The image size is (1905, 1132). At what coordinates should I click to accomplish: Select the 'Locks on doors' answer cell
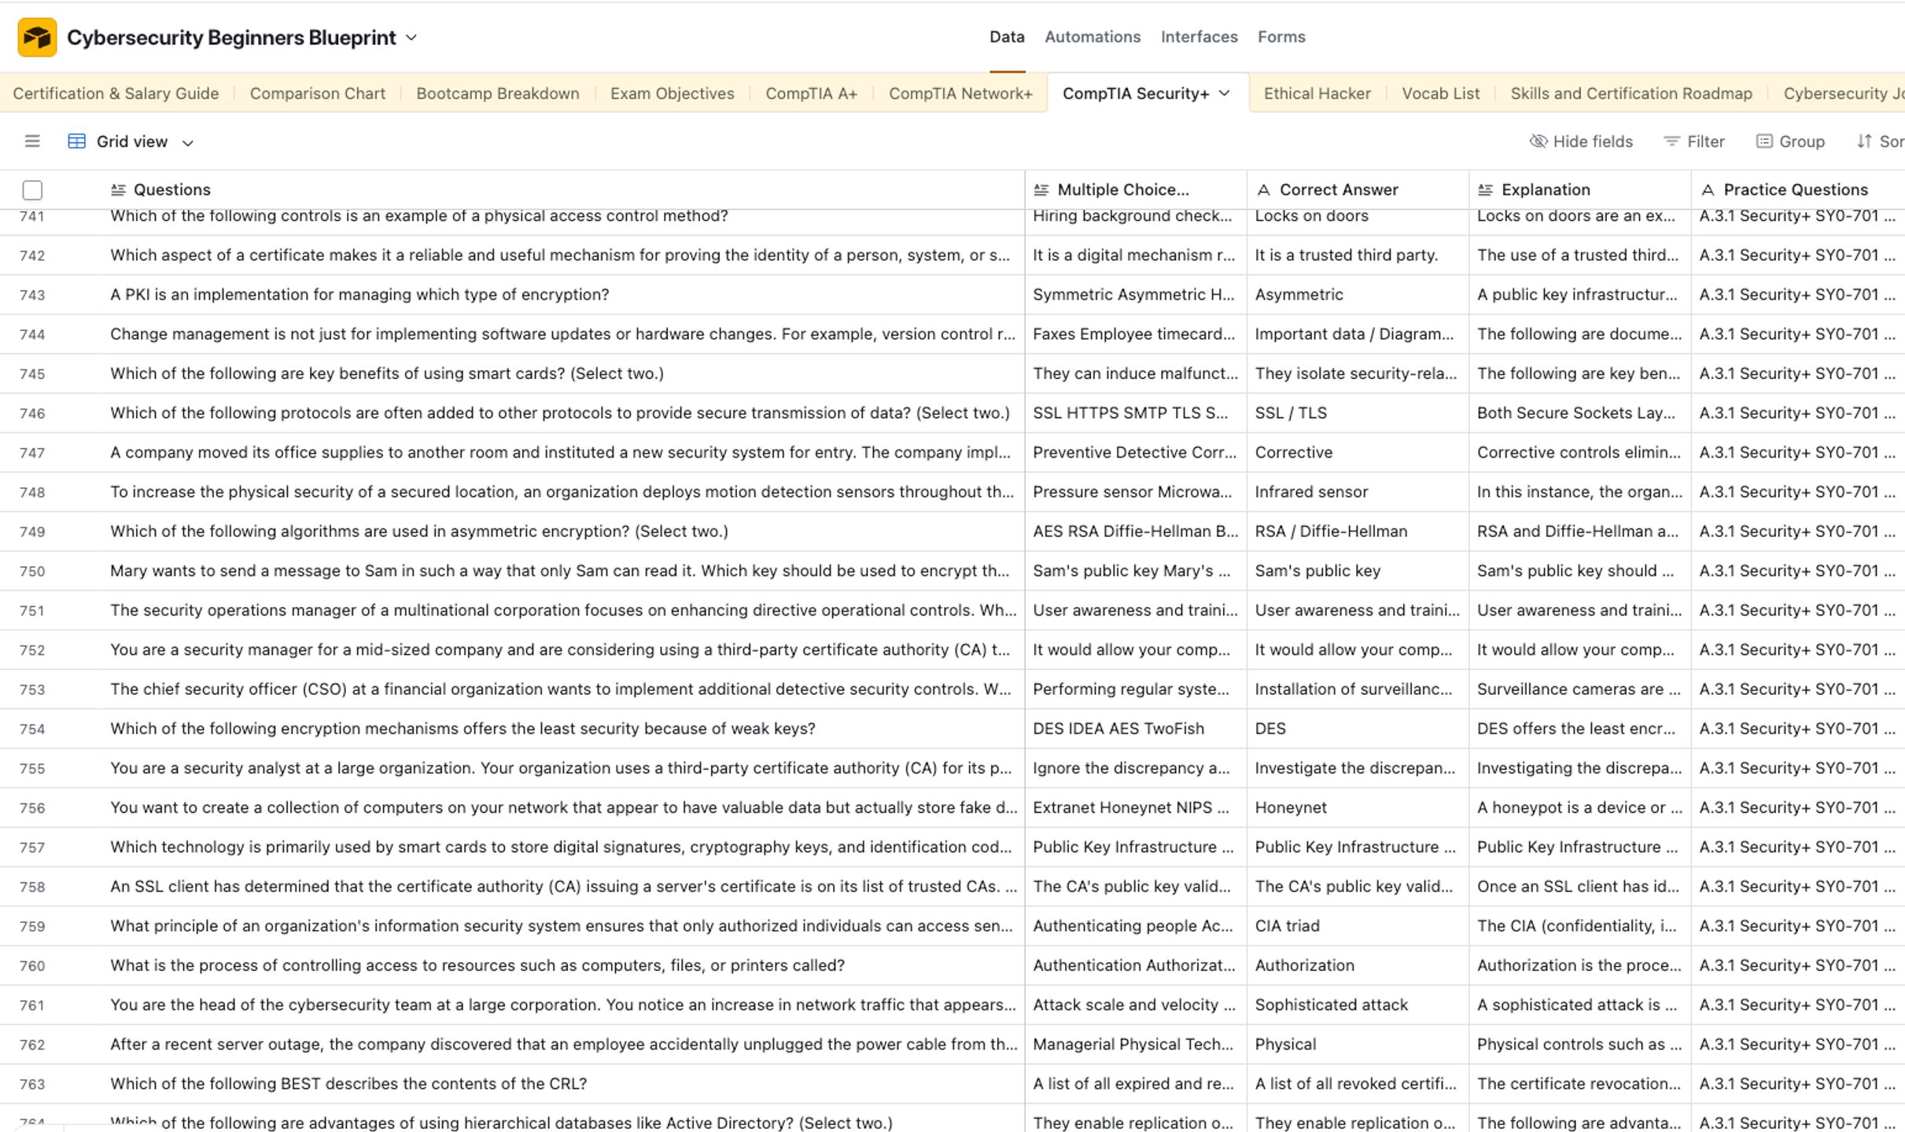pos(1358,219)
